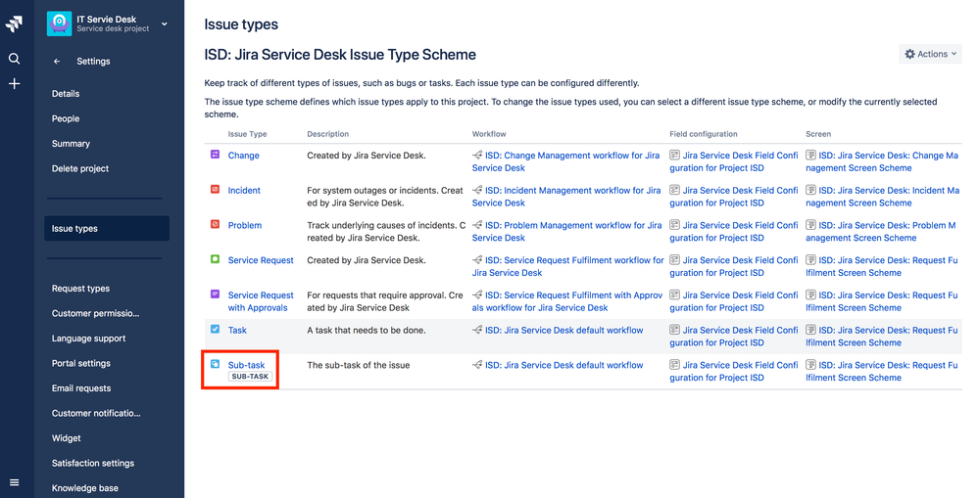Click field configuration icon in Sub-task row
The width and height of the screenshot is (979, 498).
[x=674, y=364]
